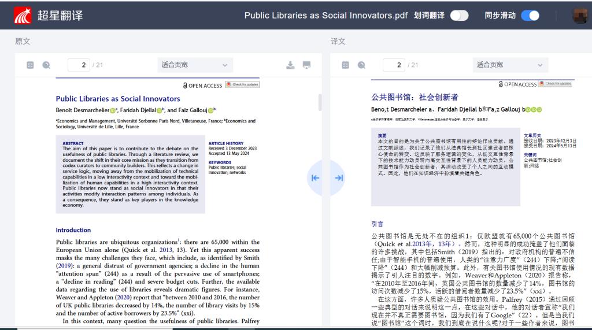
Task: Enable 划词翻译 toggle switch
Action: pyautogui.click(x=459, y=16)
